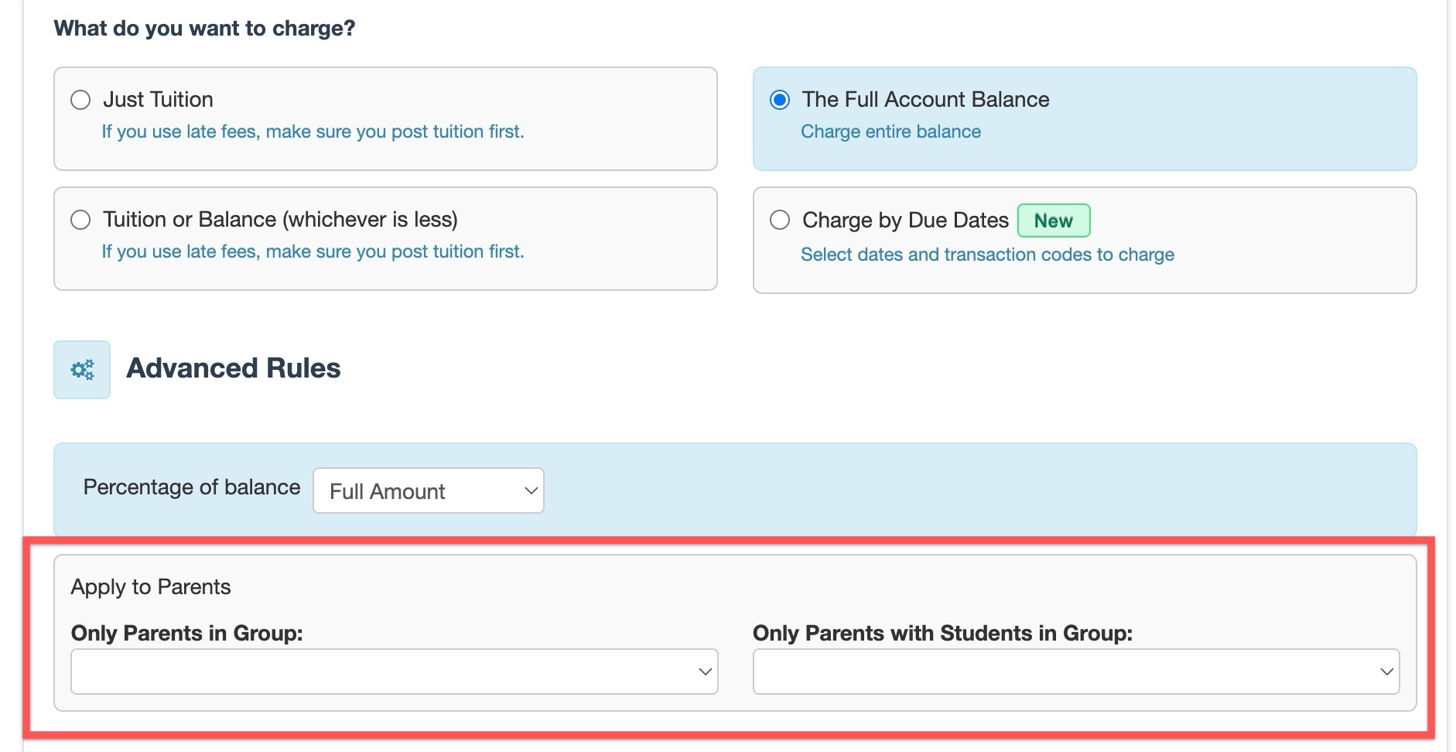Click 'Select dates and transaction codes to charge'
This screenshot has height=752, width=1456.
tap(987, 255)
